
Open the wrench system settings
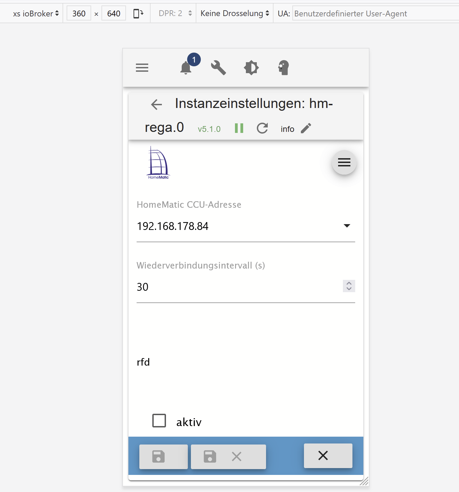click(219, 68)
